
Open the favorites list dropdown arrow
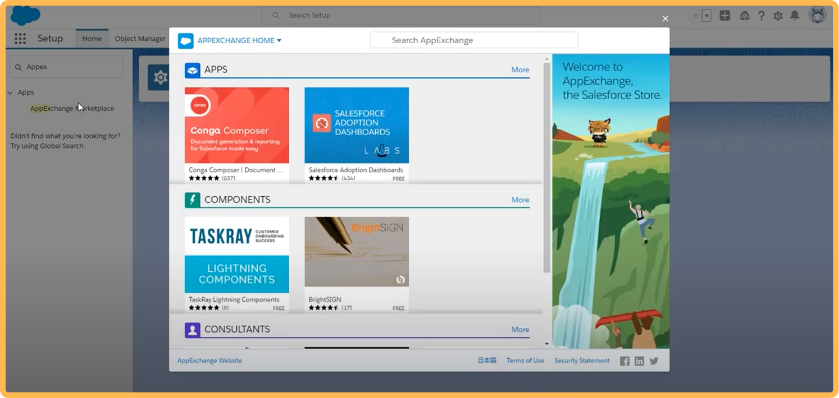point(706,16)
